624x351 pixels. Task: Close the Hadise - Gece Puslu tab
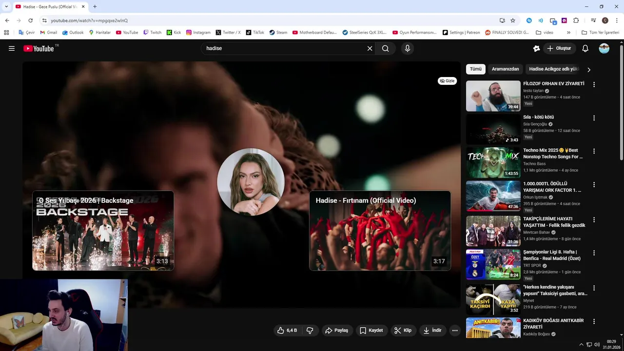(x=83, y=6)
